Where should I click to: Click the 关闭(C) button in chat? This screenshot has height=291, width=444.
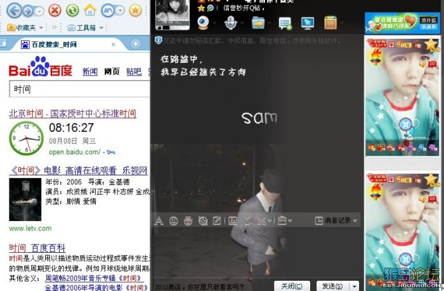click(x=292, y=286)
